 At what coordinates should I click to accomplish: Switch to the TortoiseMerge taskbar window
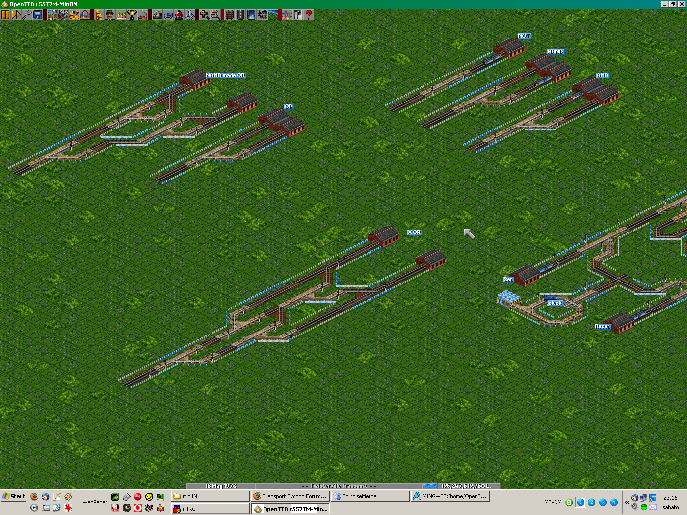(370, 496)
